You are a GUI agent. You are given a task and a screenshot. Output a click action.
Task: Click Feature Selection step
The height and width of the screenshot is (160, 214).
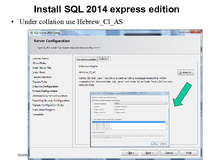tap(42, 77)
